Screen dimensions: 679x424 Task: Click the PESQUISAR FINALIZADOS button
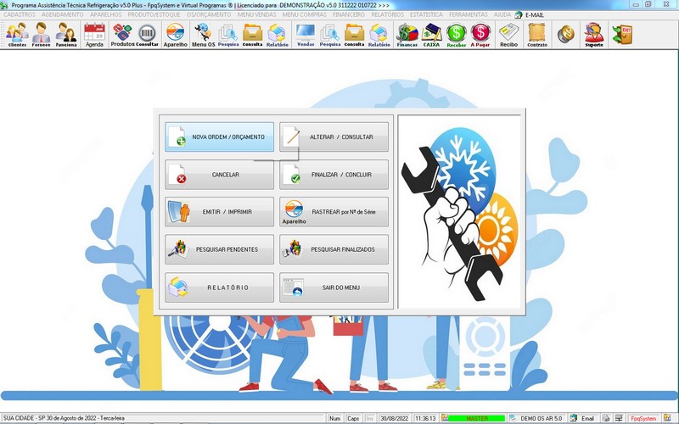pos(334,249)
